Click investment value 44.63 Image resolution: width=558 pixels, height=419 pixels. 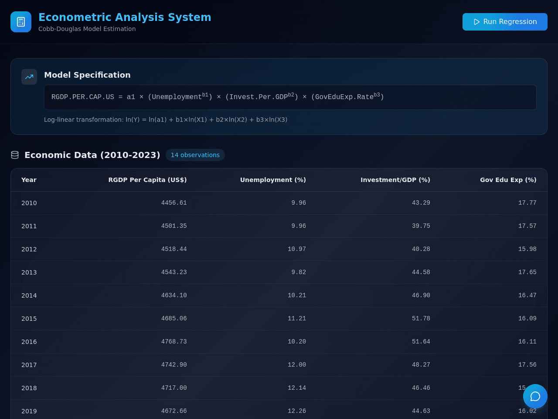421,411
